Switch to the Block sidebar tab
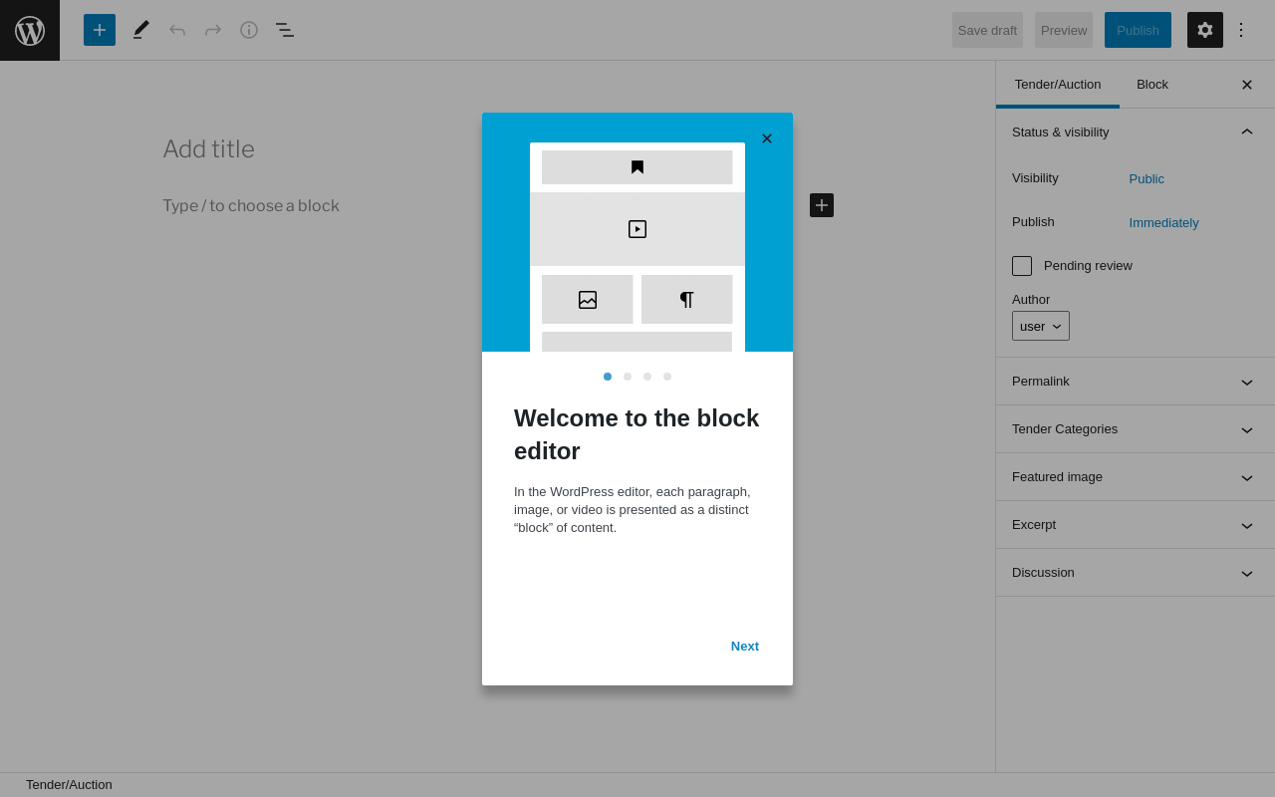 (x=1152, y=85)
